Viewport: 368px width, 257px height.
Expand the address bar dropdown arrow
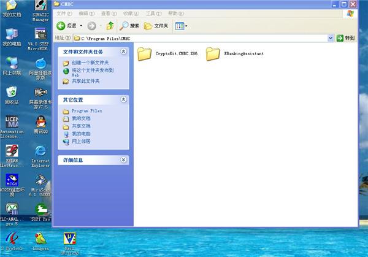click(331, 38)
